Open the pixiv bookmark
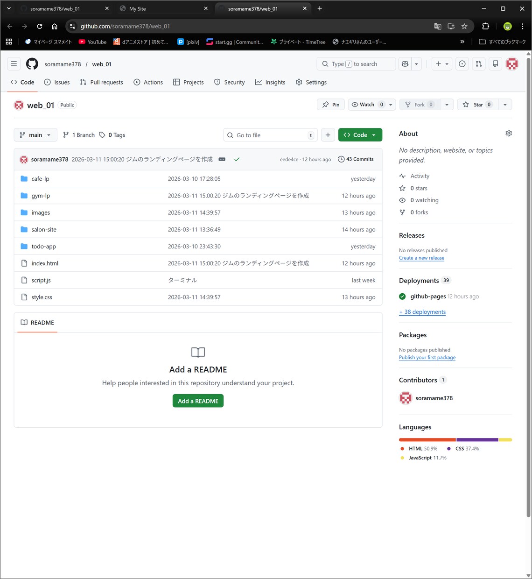Image resolution: width=532 pixels, height=579 pixels. tap(189, 42)
